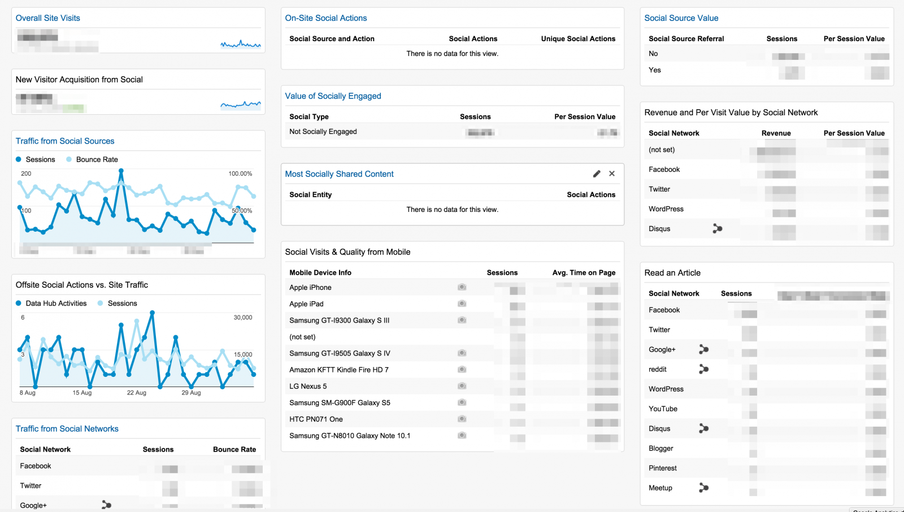Click WordPress in Revenue and Per Visit Value table

point(666,209)
